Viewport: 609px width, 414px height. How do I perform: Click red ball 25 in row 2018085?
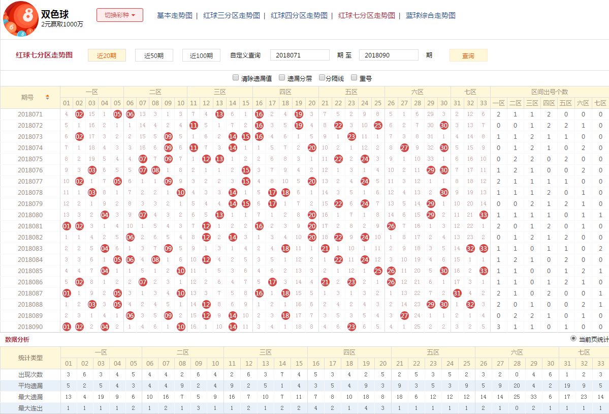pos(378,271)
